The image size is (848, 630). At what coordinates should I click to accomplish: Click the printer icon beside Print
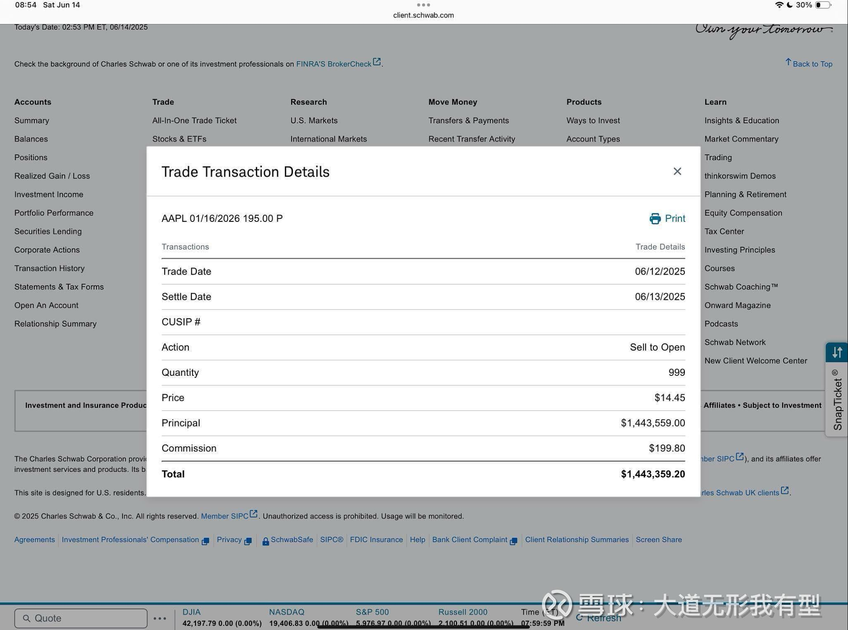coord(655,219)
